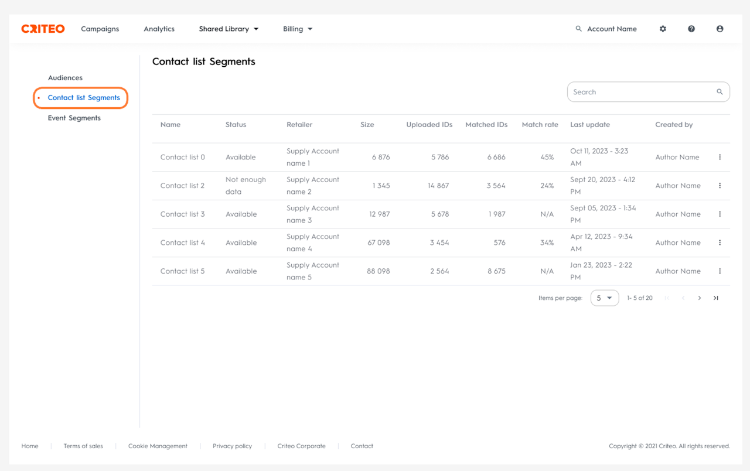This screenshot has height=471, width=750.
Task: Open actions menu for Contact list 0
Action: tap(720, 157)
